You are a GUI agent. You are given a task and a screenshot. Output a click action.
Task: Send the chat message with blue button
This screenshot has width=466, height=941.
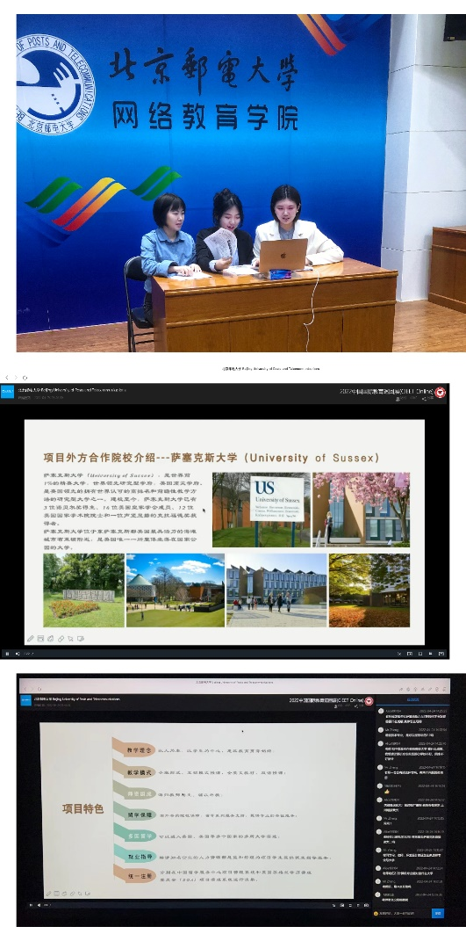[438, 914]
